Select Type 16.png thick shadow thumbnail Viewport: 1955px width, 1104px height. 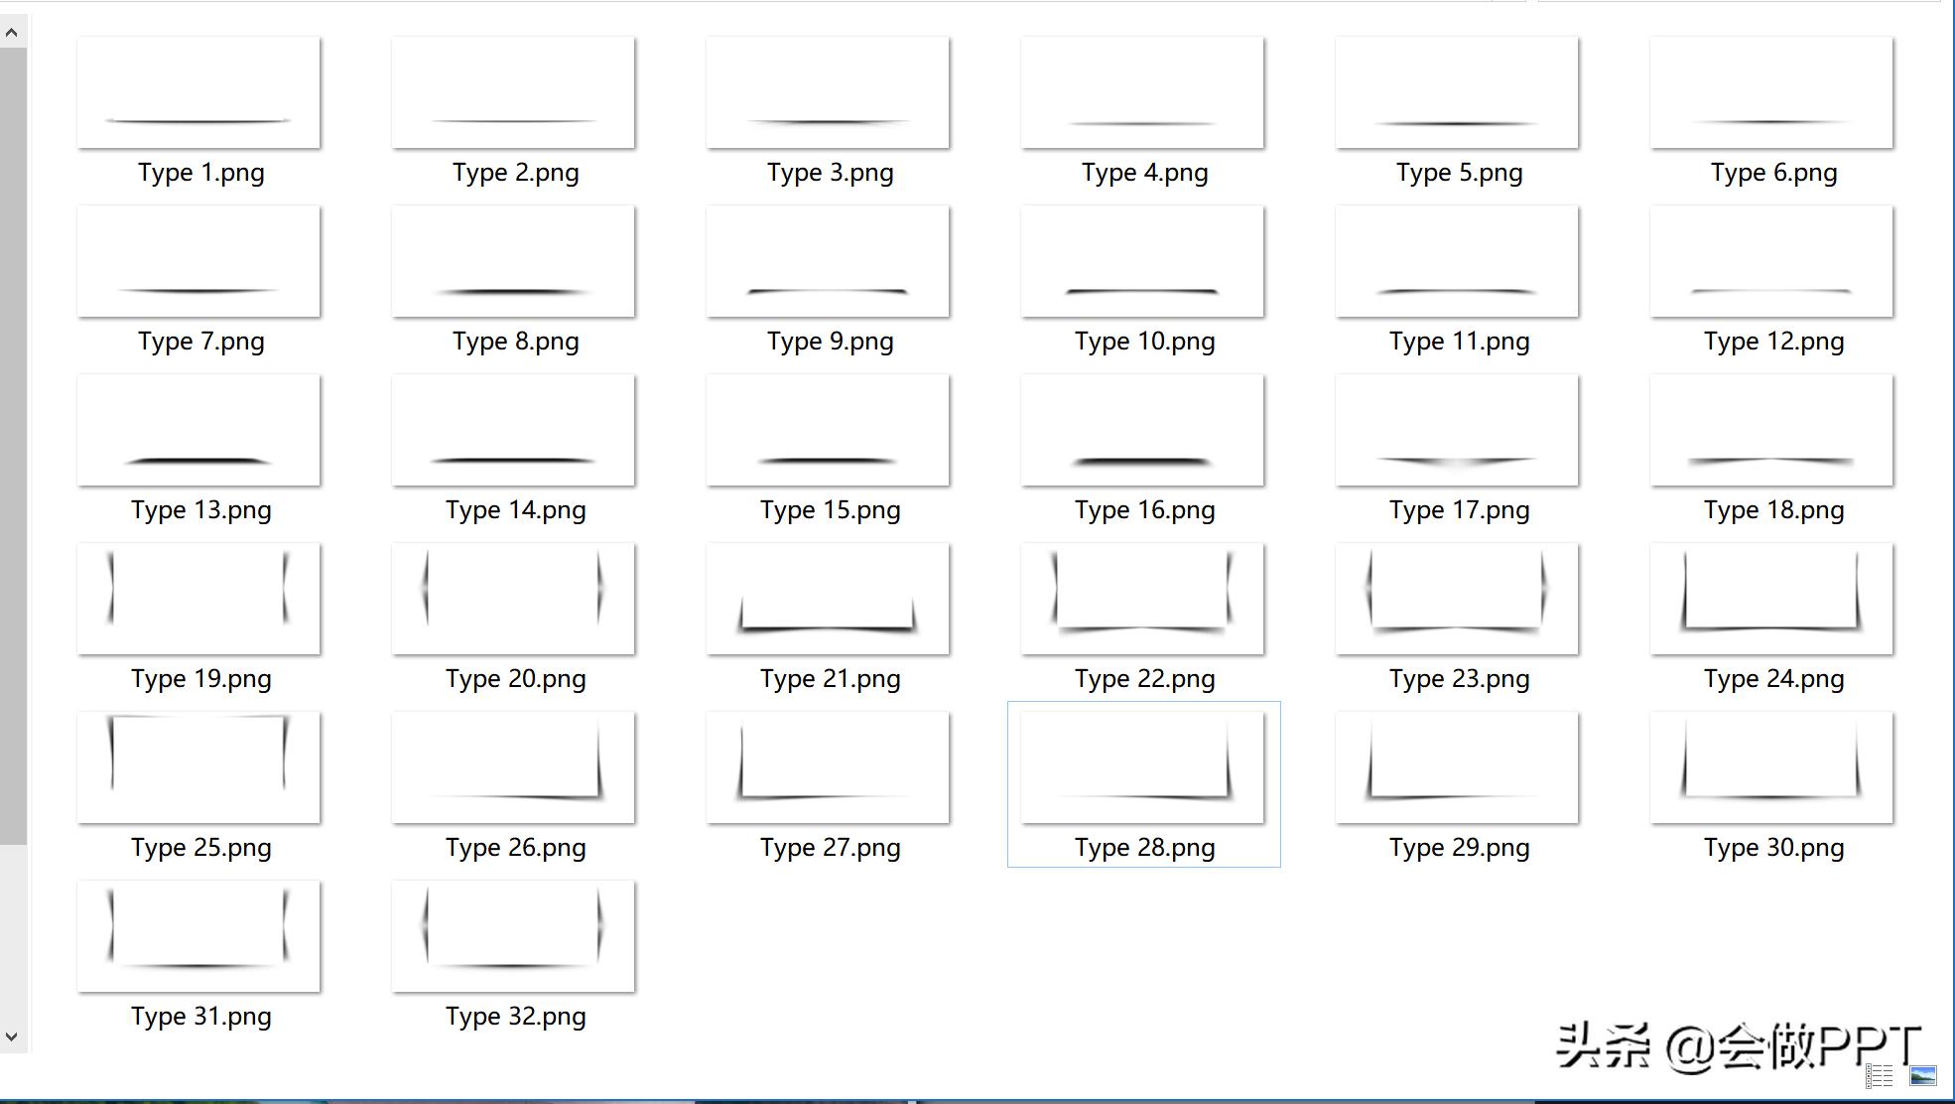click(1142, 431)
